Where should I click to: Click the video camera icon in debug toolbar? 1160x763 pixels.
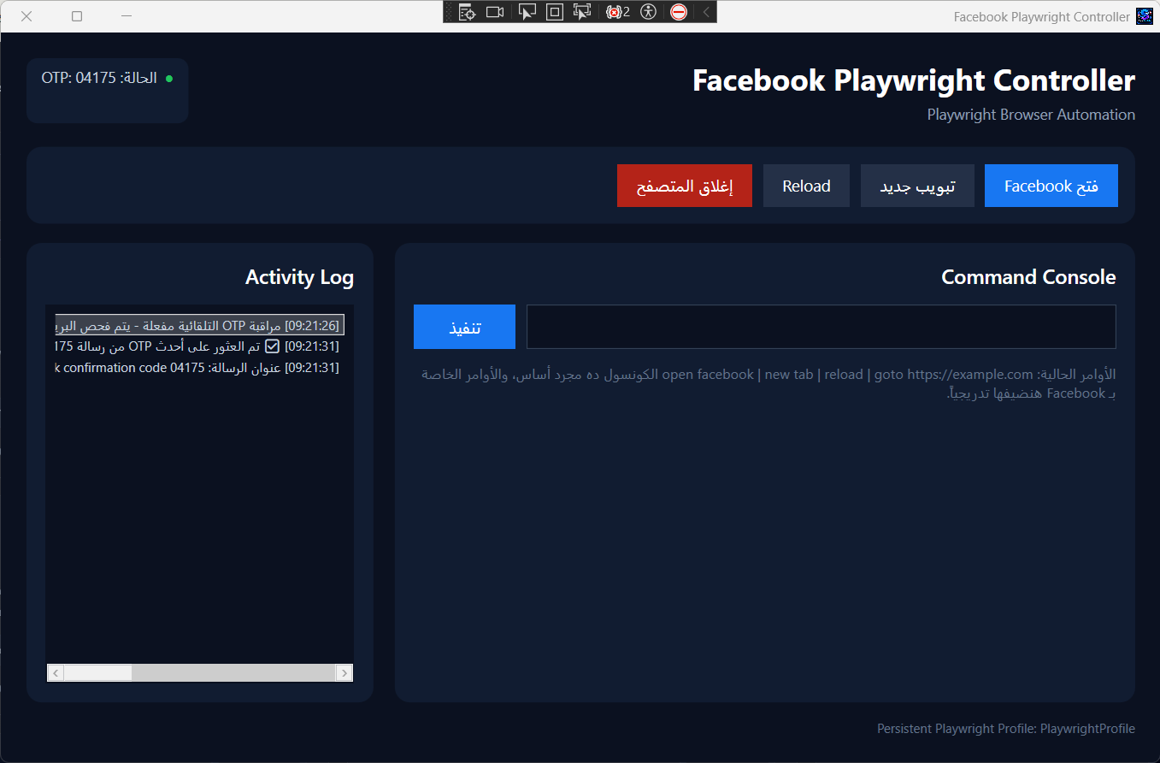click(x=495, y=12)
